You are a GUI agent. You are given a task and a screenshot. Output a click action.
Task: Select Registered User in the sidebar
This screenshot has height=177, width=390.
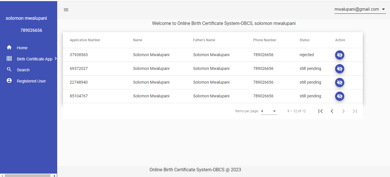coord(31,81)
